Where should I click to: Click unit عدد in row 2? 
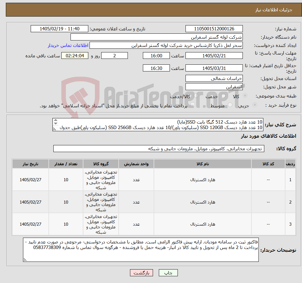click(x=136, y=202)
